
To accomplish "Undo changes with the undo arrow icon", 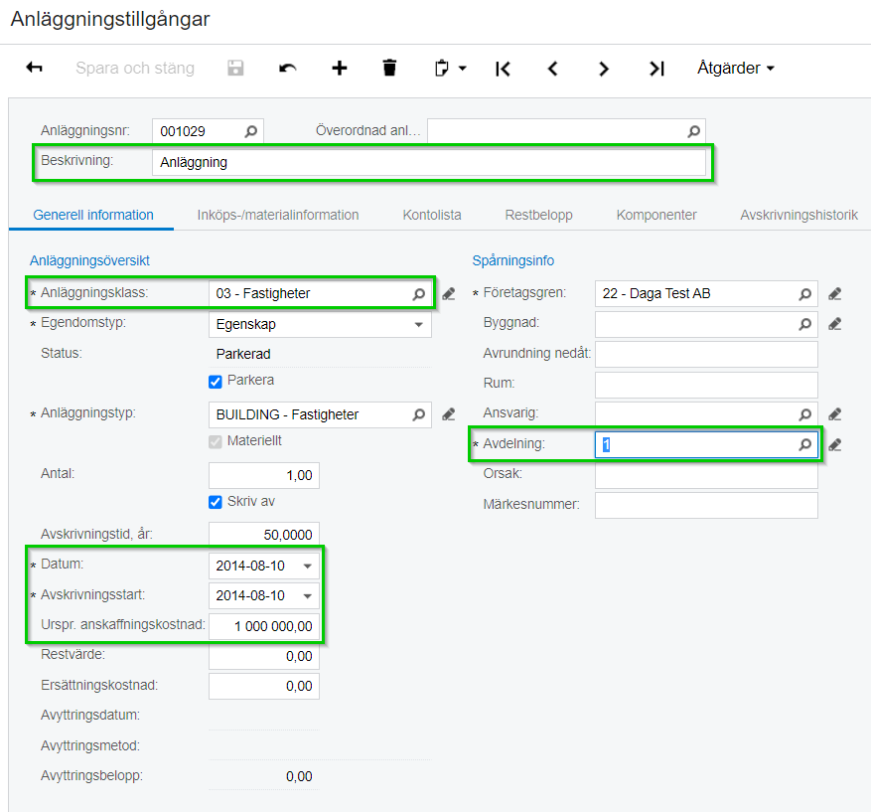I will (x=287, y=68).
